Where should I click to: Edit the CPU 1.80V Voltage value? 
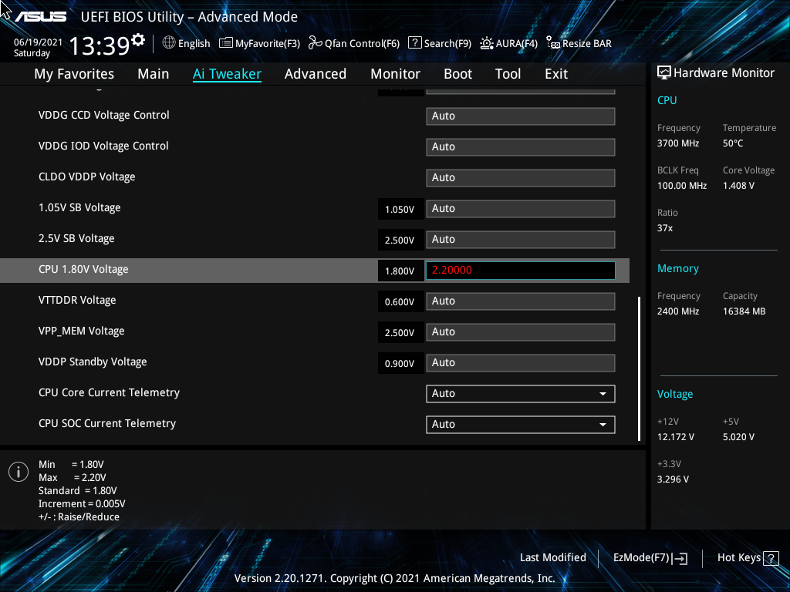(520, 271)
